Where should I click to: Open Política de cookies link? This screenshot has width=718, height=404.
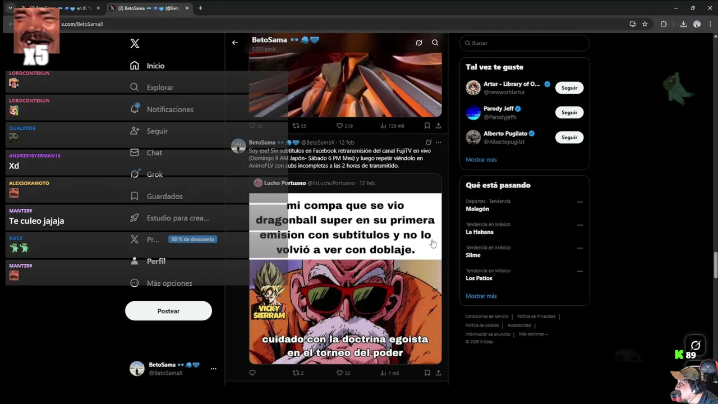tap(482, 325)
